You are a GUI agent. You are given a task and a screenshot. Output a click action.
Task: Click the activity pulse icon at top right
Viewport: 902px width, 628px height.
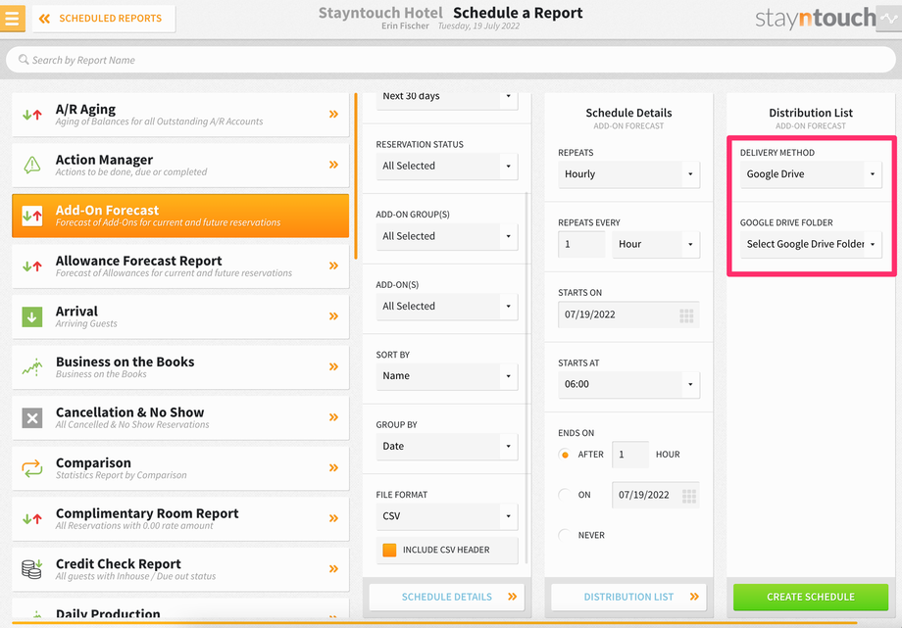tap(889, 19)
